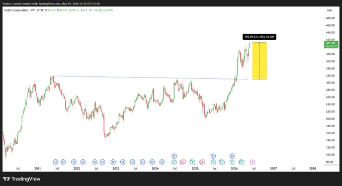342x186 pixels.
Task: Click the '300.00' price axis label
Action: [x=330, y=83]
